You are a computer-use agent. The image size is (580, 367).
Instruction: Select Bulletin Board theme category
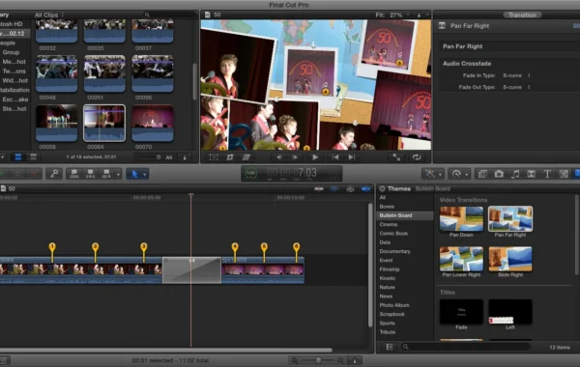click(x=405, y=215)
